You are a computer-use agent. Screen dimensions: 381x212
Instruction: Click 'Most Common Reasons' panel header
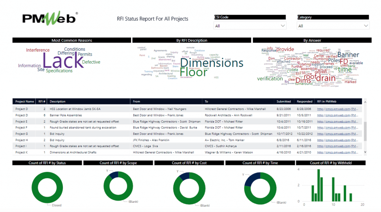tap(72, 40)
